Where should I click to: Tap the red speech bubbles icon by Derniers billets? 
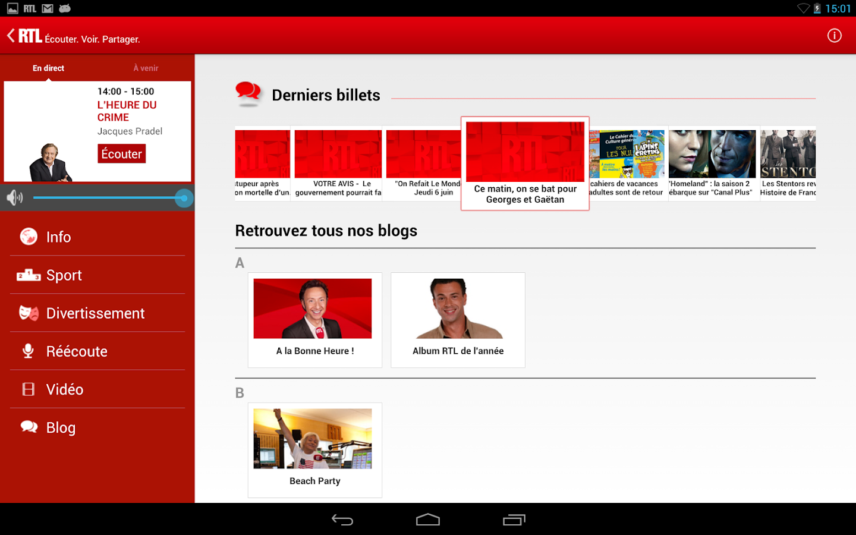click(x=248, y=93)
